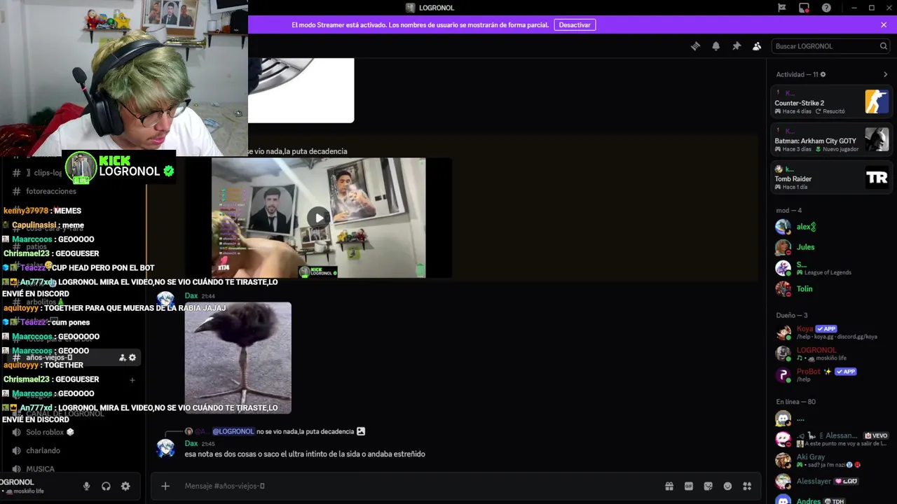Open the Threads icon in channel header
Viewport: 897px width, 504px height.
tap(695, 46)
